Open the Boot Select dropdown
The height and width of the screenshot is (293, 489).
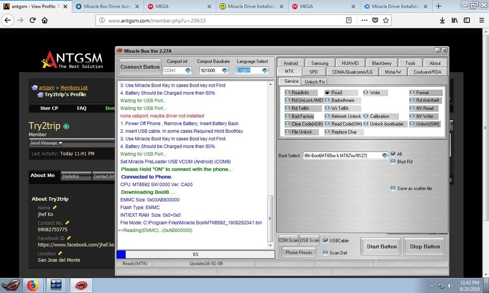[384, 156]
